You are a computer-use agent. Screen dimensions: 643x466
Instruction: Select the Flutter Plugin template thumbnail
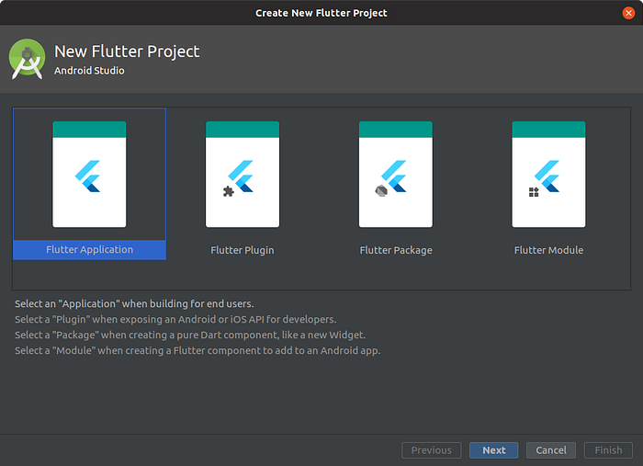243,175
